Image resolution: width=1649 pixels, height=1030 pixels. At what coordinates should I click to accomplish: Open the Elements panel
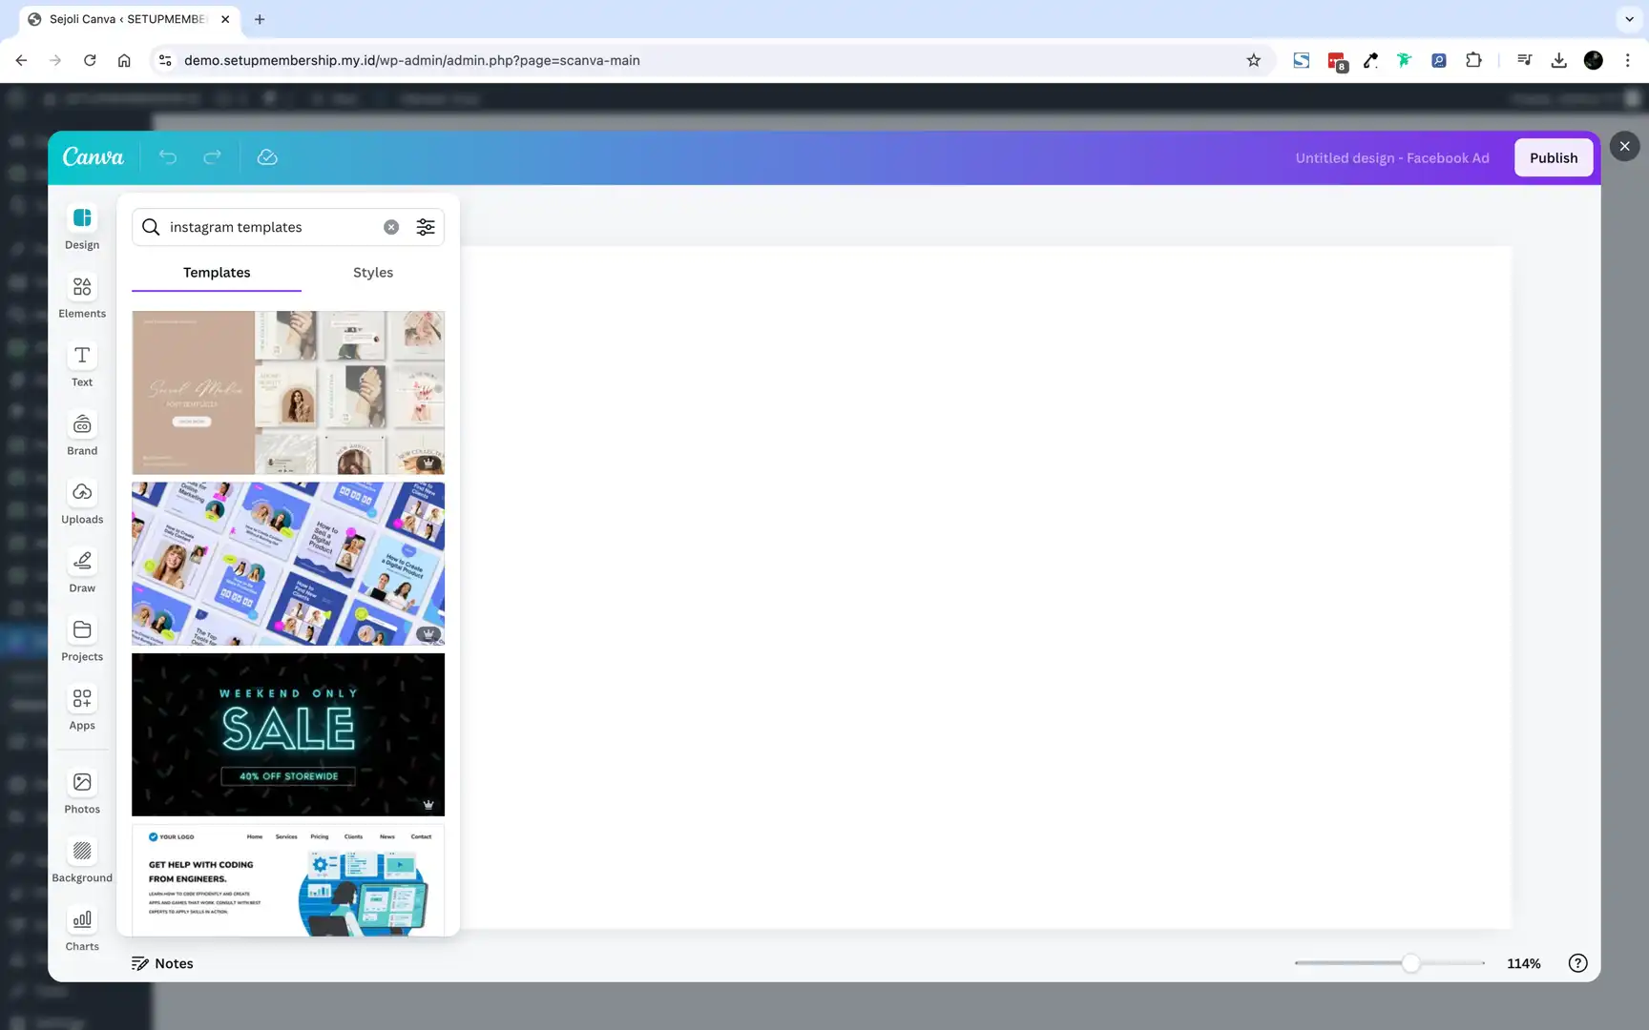(x=81, y=296)
